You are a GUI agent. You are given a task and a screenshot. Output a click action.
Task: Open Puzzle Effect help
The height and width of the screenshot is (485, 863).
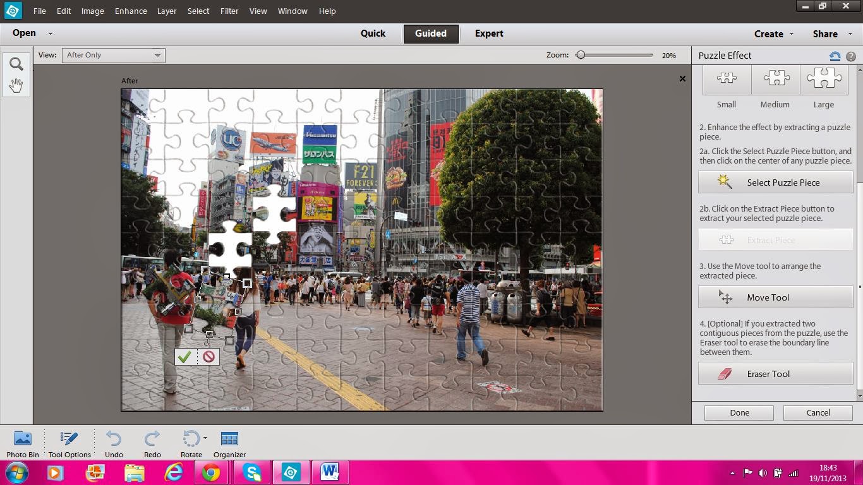point(851,56)
